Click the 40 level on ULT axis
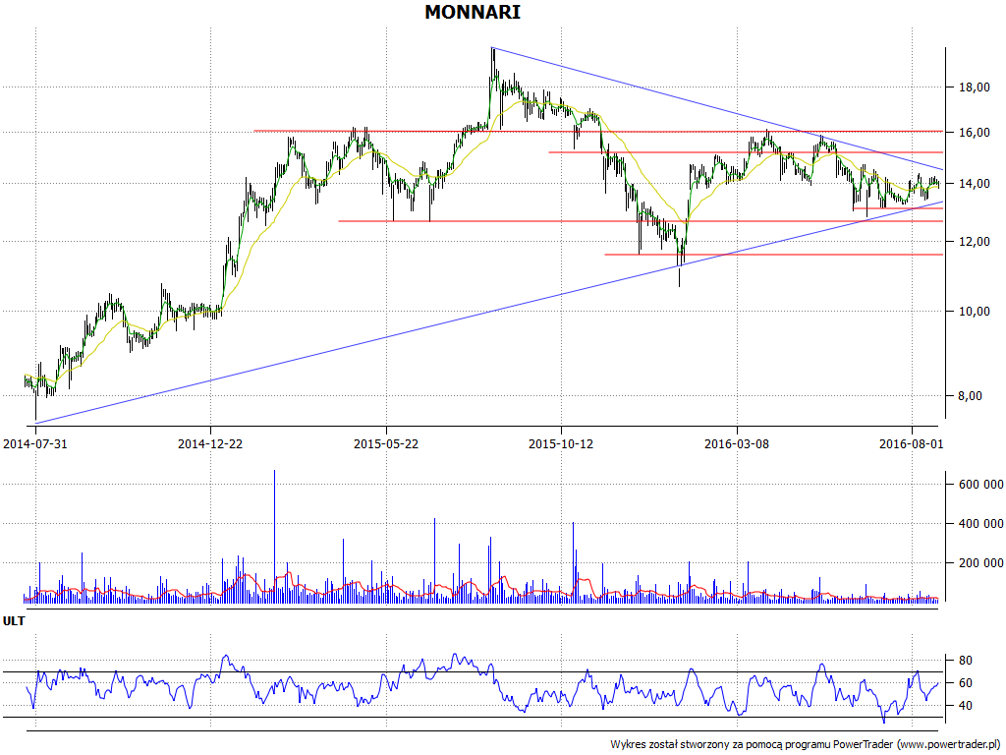Screen dimensions: 1006x755 coord(965,706)
